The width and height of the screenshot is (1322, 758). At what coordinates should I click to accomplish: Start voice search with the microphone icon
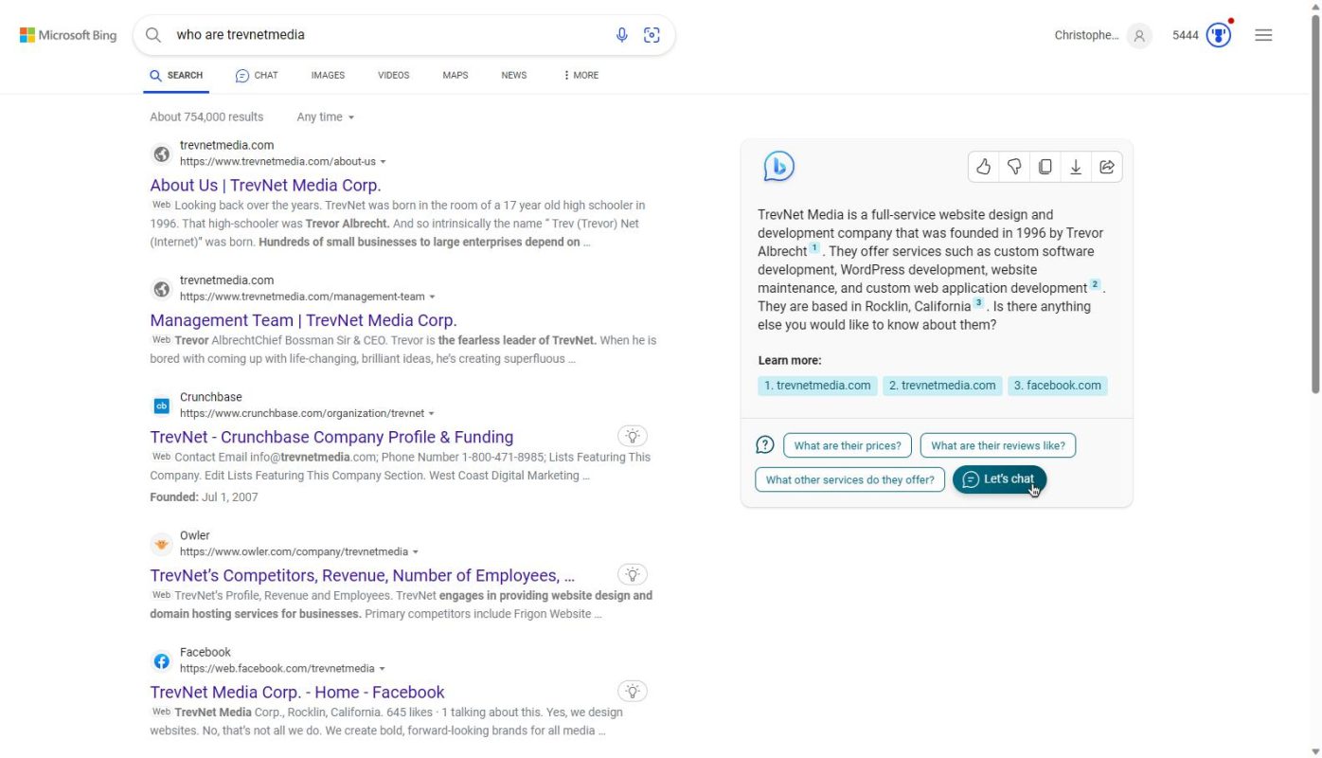click(622, 35)
